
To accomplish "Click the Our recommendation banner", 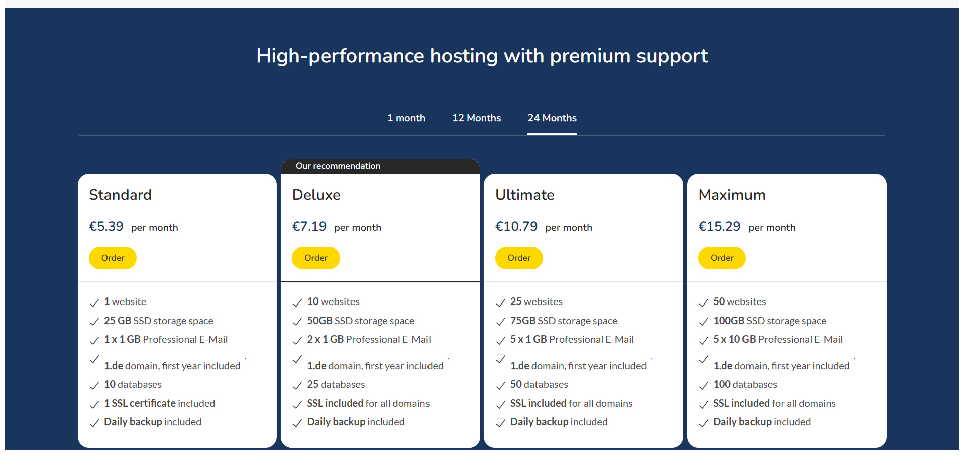I will point(338,166).
